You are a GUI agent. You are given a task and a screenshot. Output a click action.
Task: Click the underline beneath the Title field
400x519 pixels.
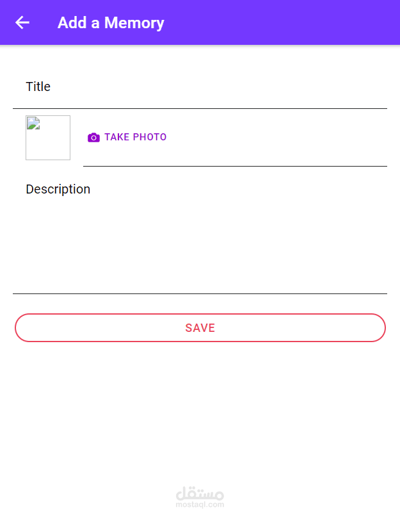[x=200, y=108]
